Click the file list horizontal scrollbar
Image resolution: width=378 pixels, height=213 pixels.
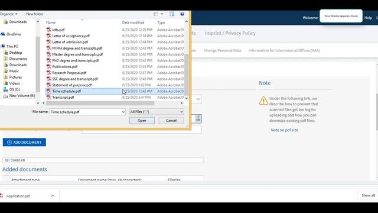click(100, 103)
